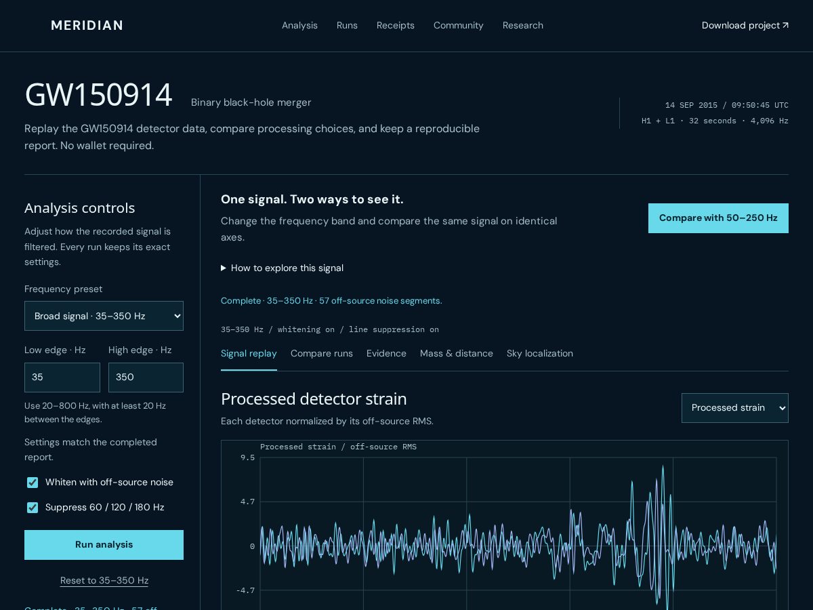Switch to the Compare runs tab
Image resolution: width=813 pixels, height=610 pixels.
pyautogui.click(x=322, y=354)
